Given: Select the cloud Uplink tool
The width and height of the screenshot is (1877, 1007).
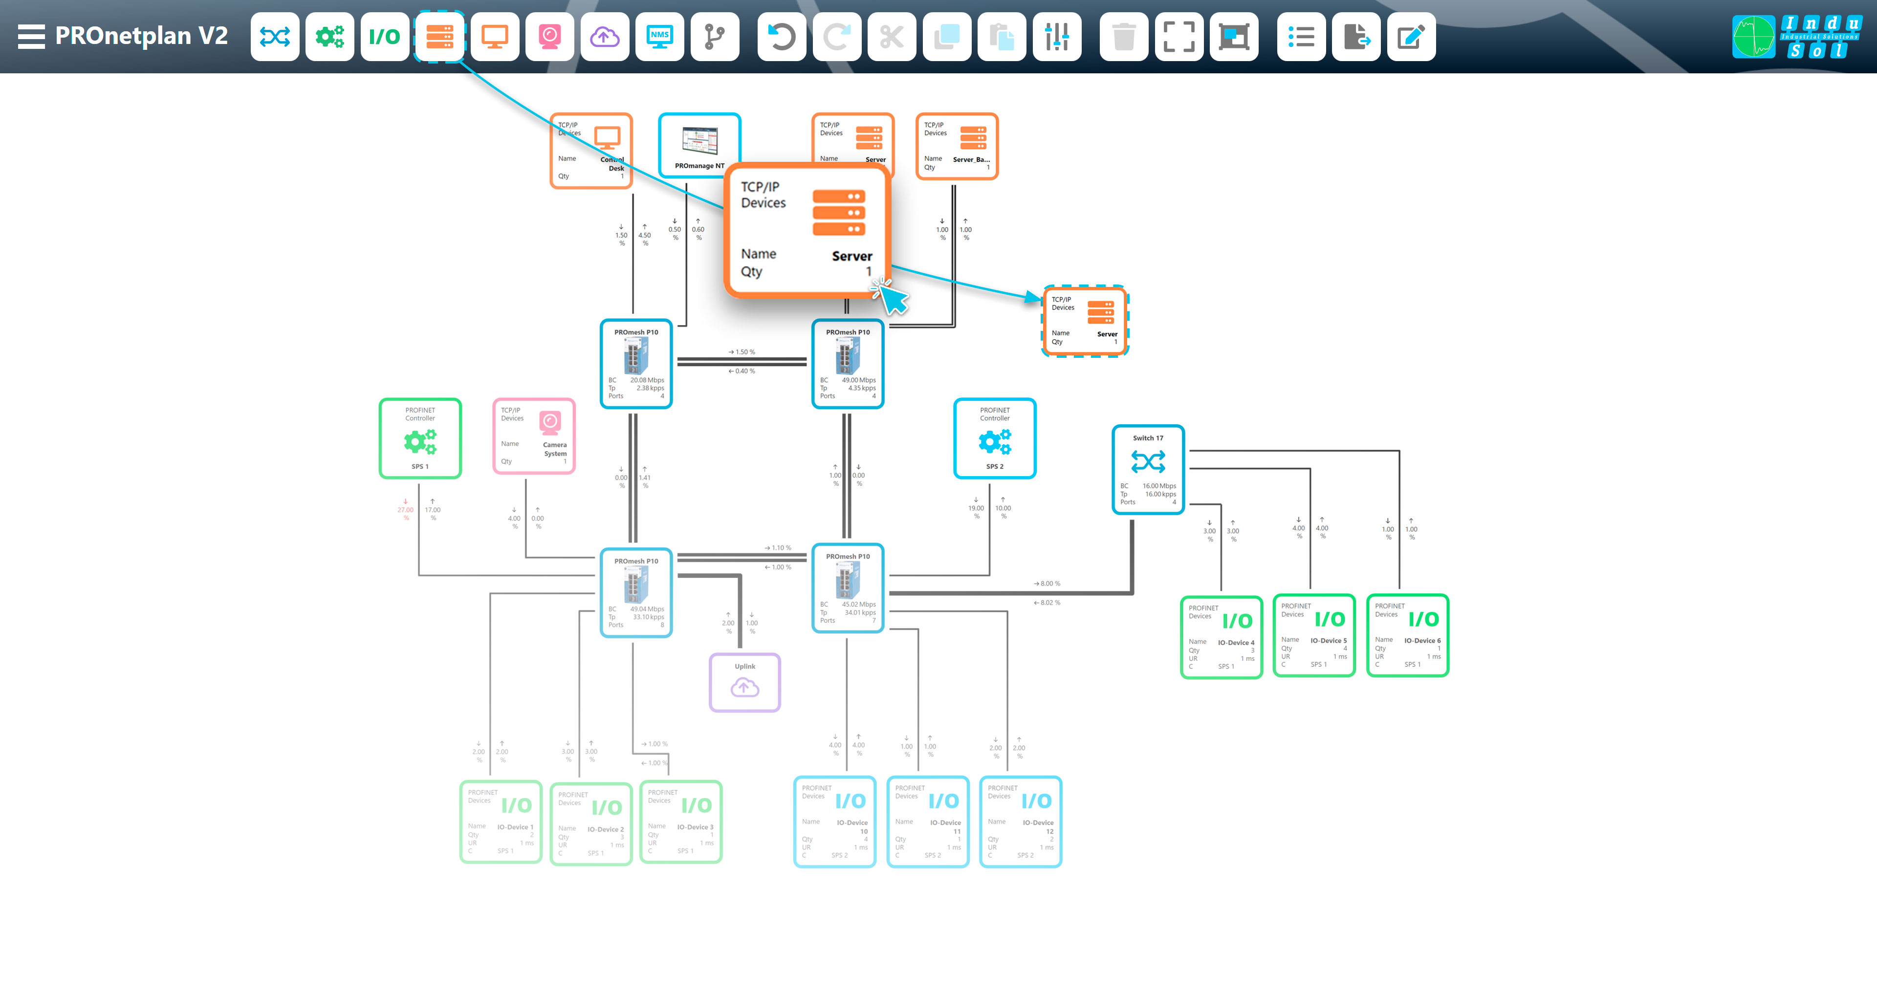Looking at the screenshot, I should click(x=605, y=36).
